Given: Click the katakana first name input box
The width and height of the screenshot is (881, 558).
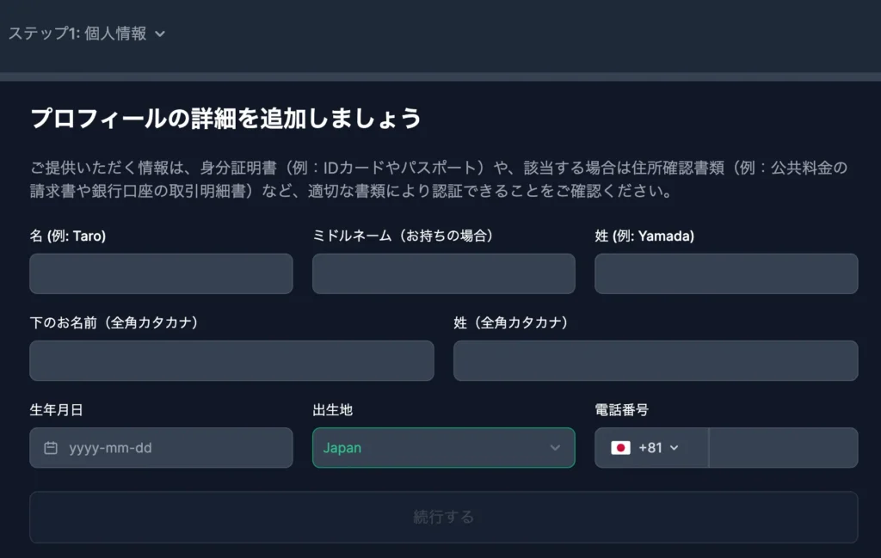Looking at the screenshot, I should click(x=231, y=360).
